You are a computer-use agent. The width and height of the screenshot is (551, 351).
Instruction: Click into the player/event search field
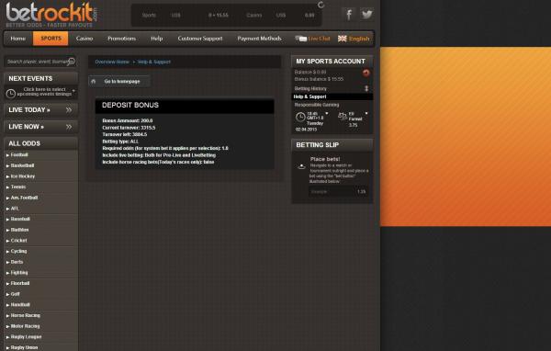point(36,62)
